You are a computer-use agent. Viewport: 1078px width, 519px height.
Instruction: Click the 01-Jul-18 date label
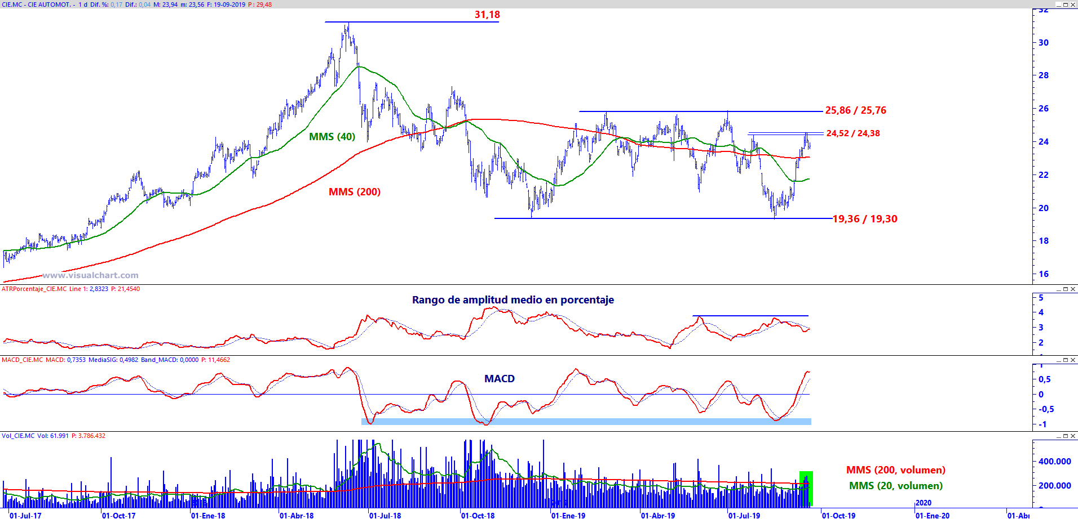tap(385, 515)
